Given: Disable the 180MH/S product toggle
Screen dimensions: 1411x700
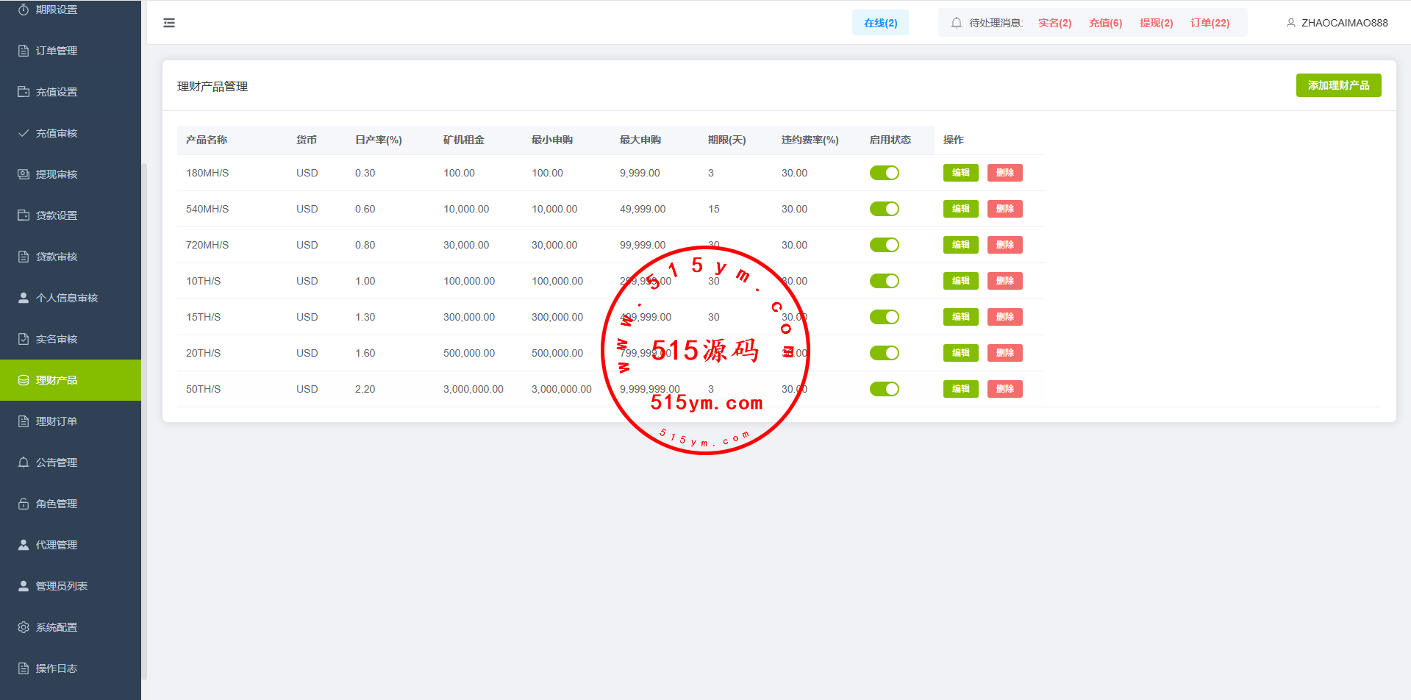Looking at the screenshot, I should pos(884,173).
